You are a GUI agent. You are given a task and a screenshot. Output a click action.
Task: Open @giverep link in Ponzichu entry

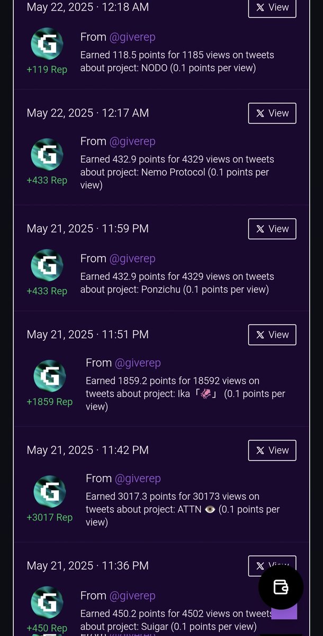(x=132, y=259)
